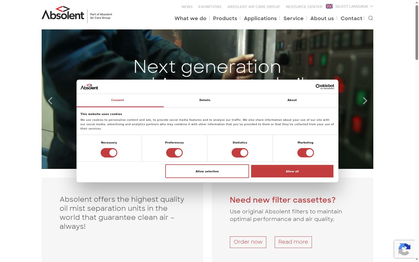Viewport: 419px width, 262px height.
Task: Go to the previous hero slide arrow
Action: 50,101
